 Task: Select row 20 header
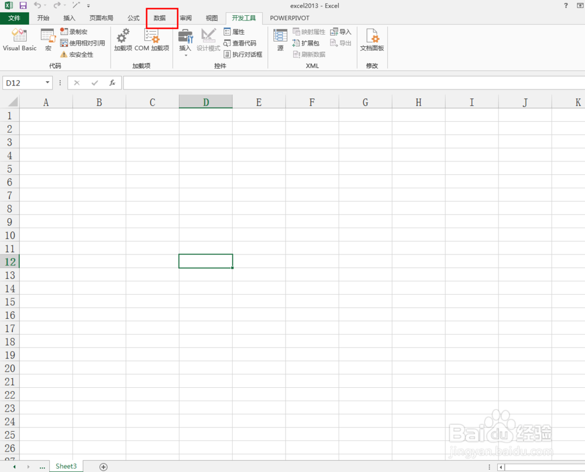10,368
